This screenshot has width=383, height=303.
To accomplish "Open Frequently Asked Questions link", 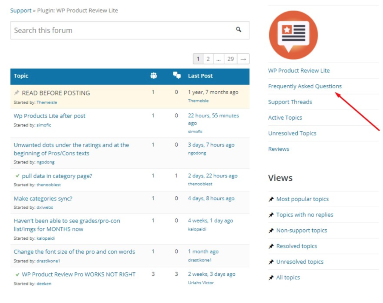I will 305,86.
